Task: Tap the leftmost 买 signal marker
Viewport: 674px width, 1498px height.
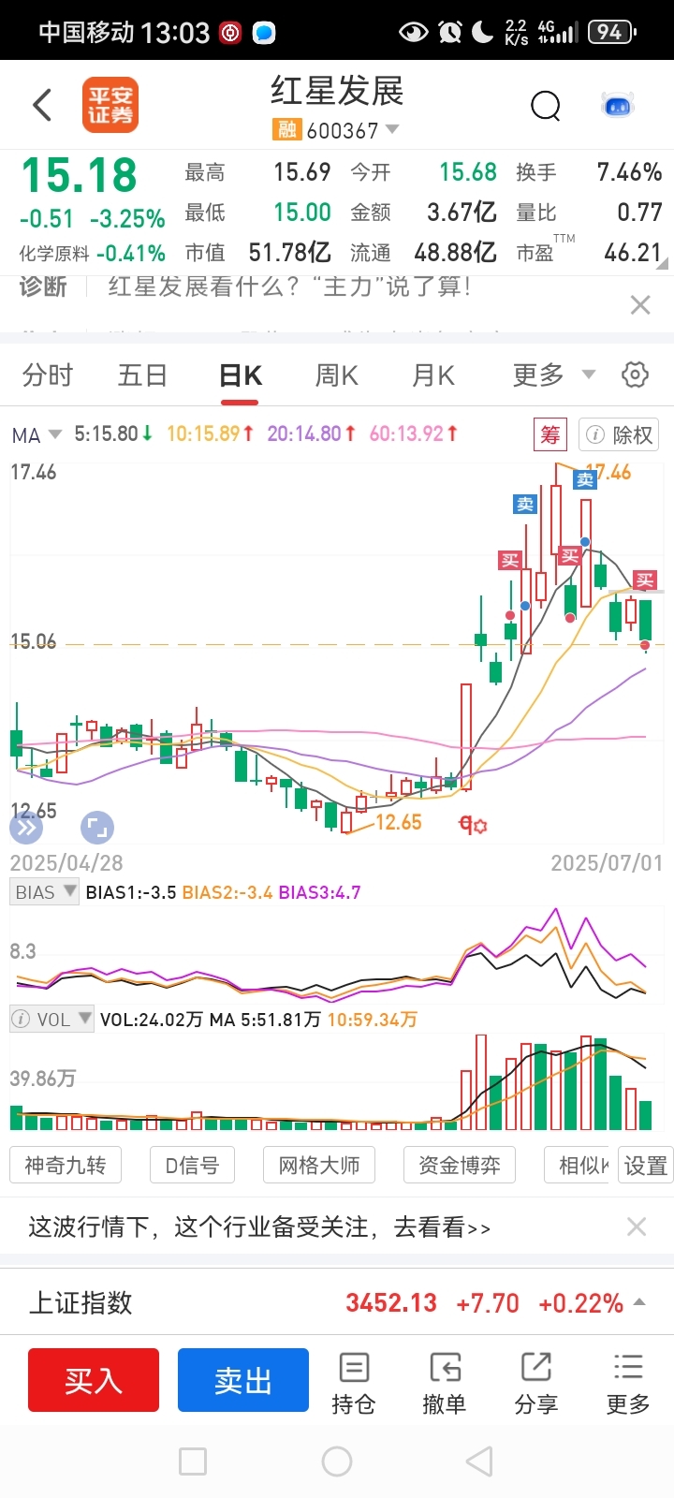Action: pos(509,560)
